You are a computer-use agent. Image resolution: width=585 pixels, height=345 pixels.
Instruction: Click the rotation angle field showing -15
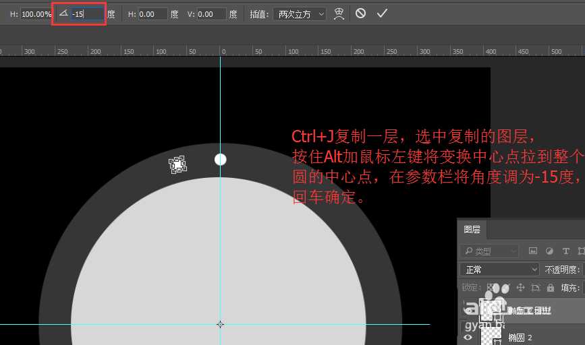click(86, 14)
